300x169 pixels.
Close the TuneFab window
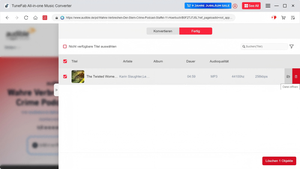293,6
